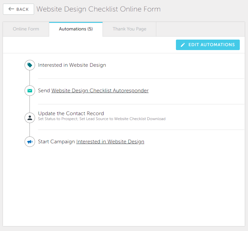Go back using the BACK button

[x=18, y=9]
